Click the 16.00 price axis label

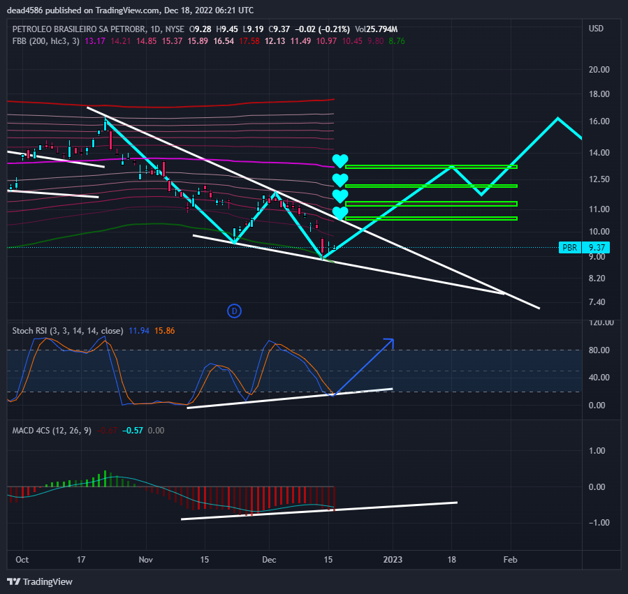tap(599, 121)
